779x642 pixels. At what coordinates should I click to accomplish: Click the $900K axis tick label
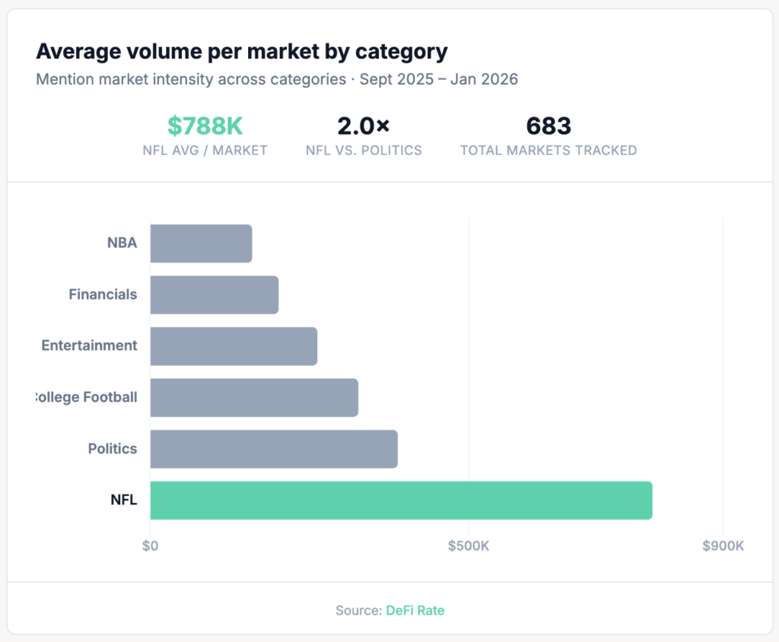pos(723,546)
